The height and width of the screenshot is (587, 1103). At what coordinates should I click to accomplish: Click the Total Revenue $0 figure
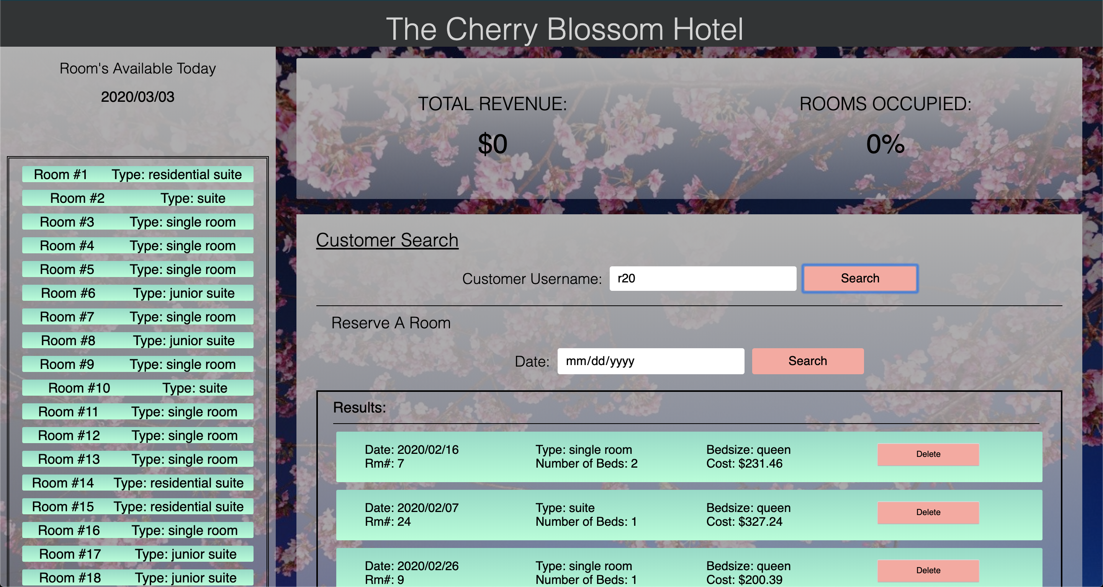[493, 144]
